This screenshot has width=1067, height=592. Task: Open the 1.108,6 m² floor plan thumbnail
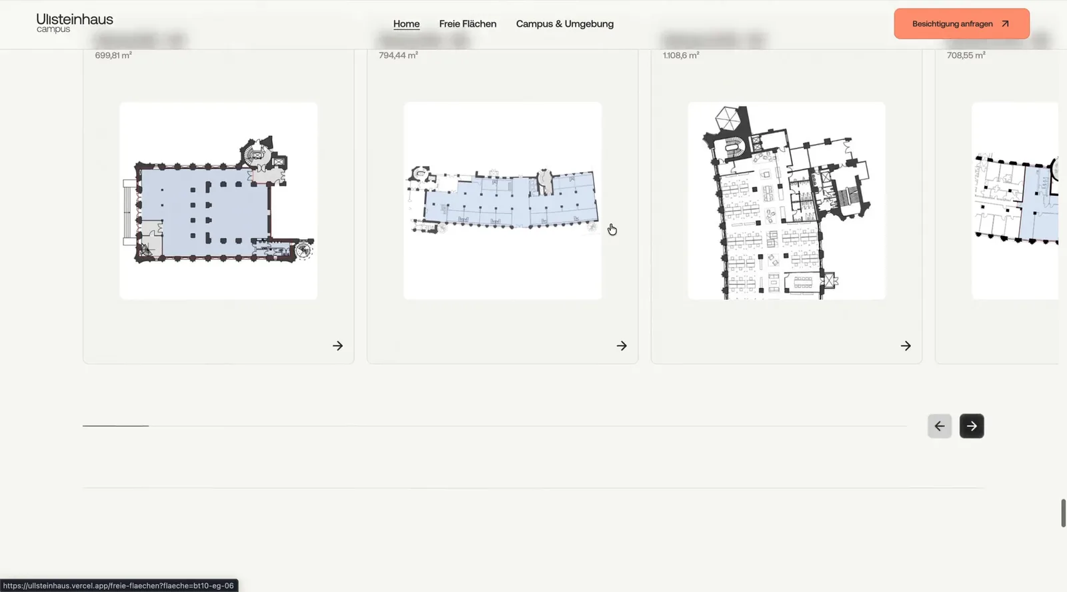[x=787, y=201]
